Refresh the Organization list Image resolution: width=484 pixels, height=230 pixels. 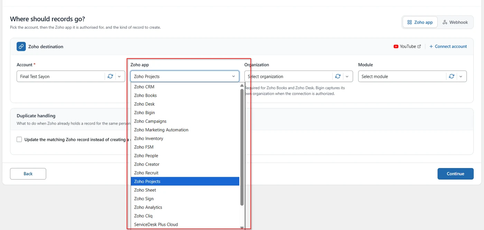pos(338,76)
